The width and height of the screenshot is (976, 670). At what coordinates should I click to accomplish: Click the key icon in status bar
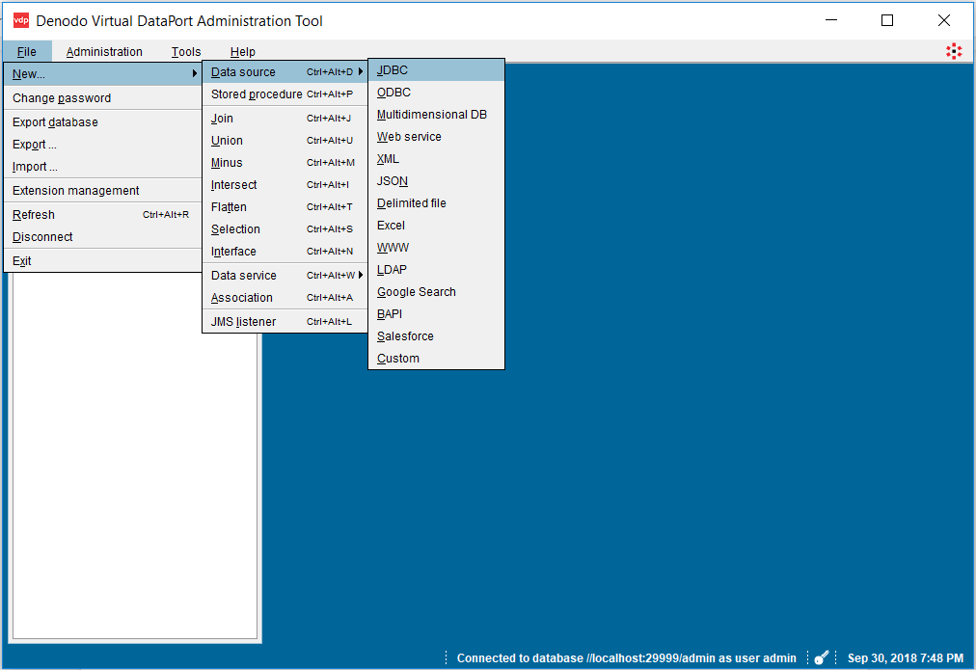tap(821, 657)
